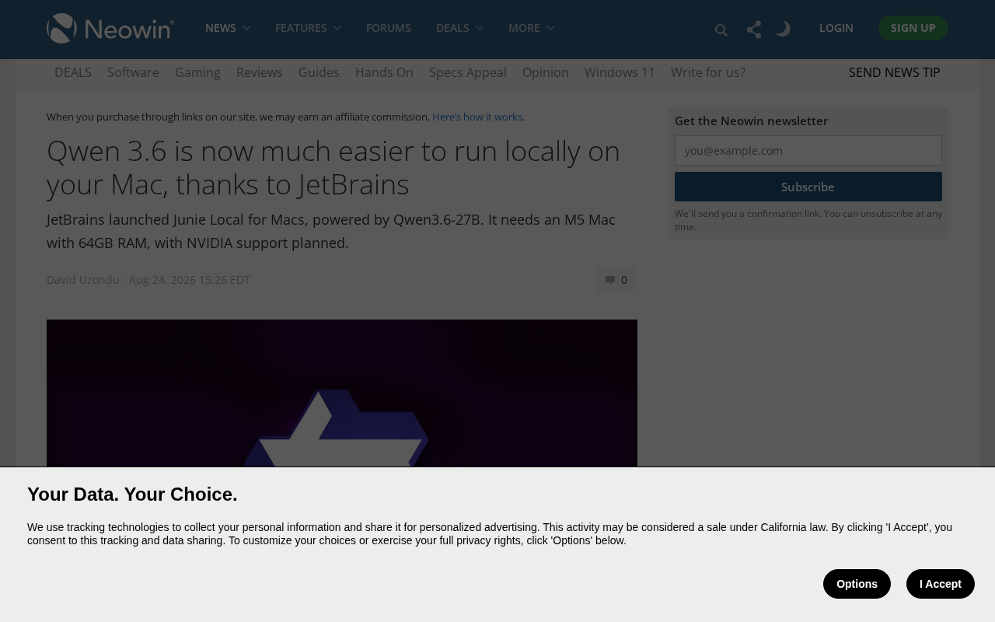The width and height of the screenshot is (995, 622).
Task: Open the search magnifier icon
Action: (721, 30)
